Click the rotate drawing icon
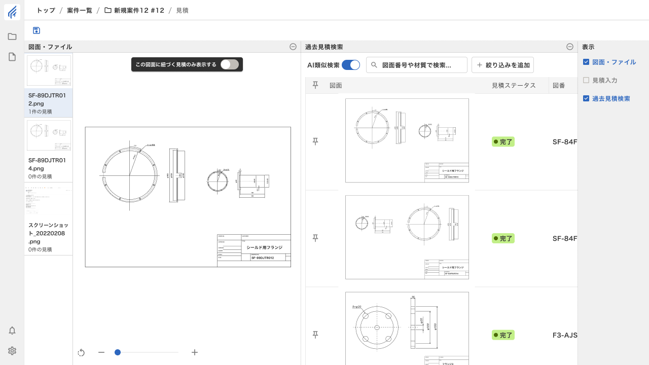Image resolution: width=649 pixels, height=365 pixels. (x=81, y=352)
